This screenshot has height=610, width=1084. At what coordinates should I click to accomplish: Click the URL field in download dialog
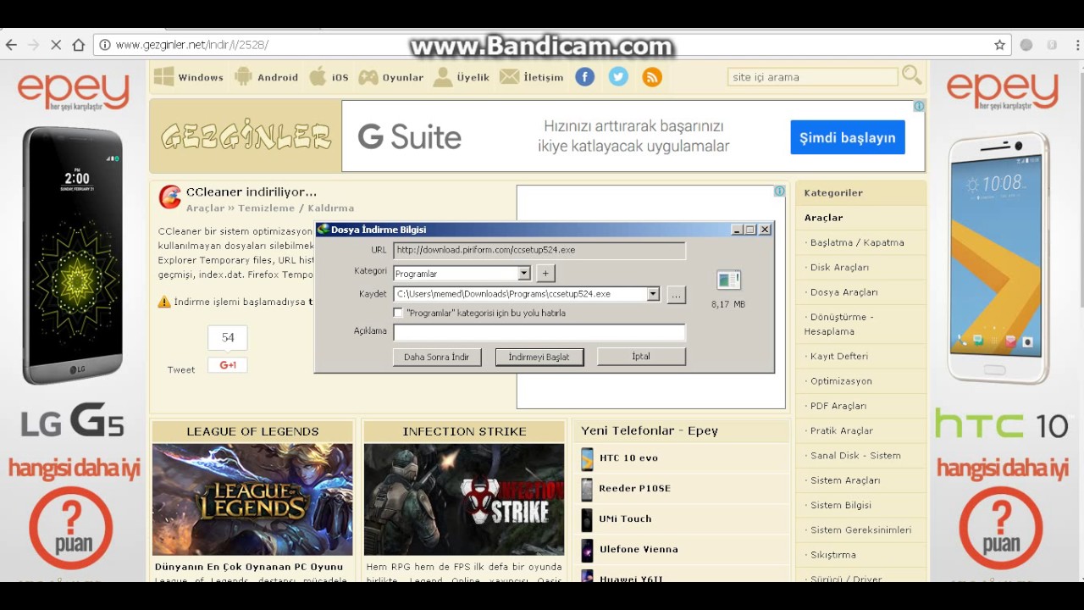(539, 251)
